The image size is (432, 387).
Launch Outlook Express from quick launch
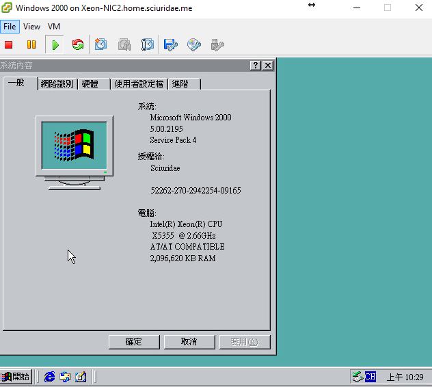pos(65,377)
